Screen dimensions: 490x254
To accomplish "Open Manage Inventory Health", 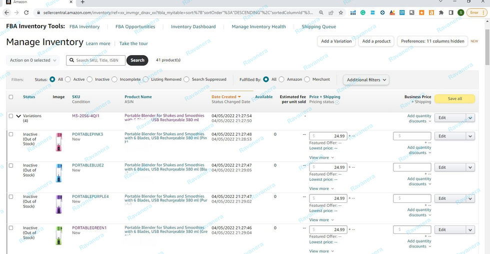I will click(x=259, y=27).
